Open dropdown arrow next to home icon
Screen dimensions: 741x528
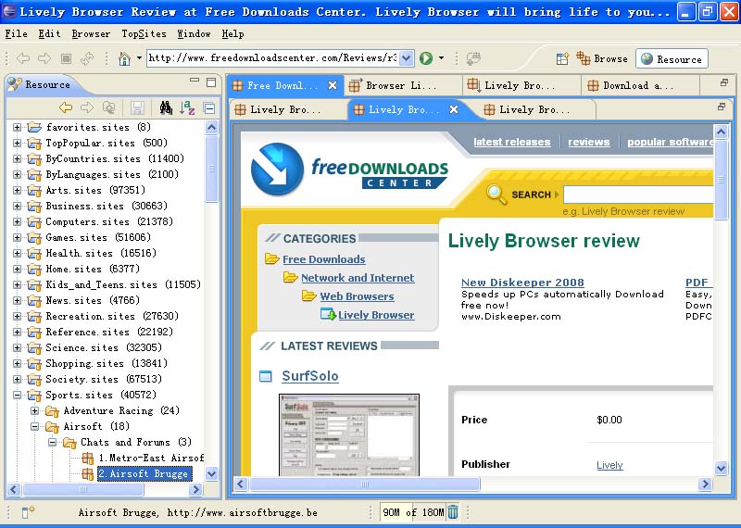pos(139,58)
